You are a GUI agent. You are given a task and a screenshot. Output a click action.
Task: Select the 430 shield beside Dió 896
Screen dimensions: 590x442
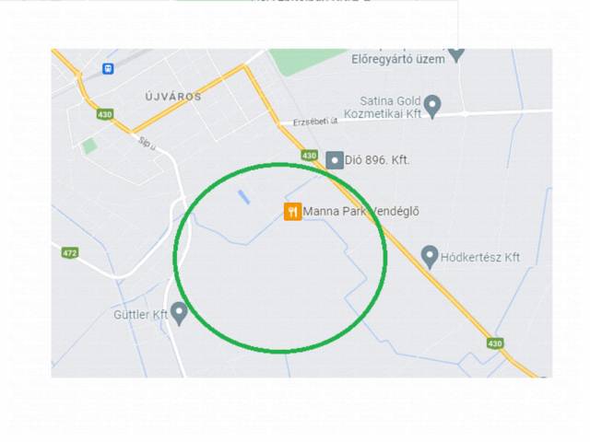(x=310, y=156)
